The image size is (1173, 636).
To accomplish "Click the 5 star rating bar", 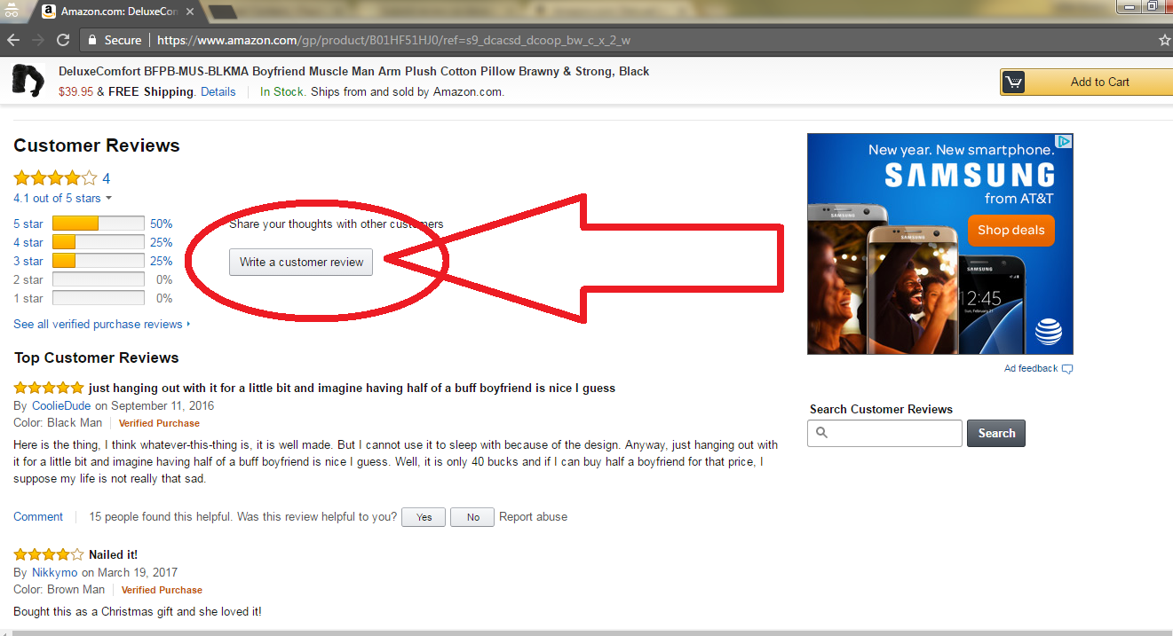I will [98, 223].
